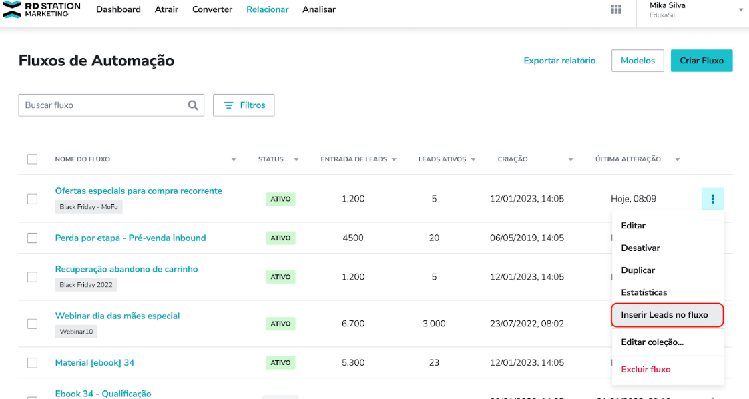This screenshot has width=749, height=399.
Task: Open the Status column dropdown arrow
Action: click(296, 160)
